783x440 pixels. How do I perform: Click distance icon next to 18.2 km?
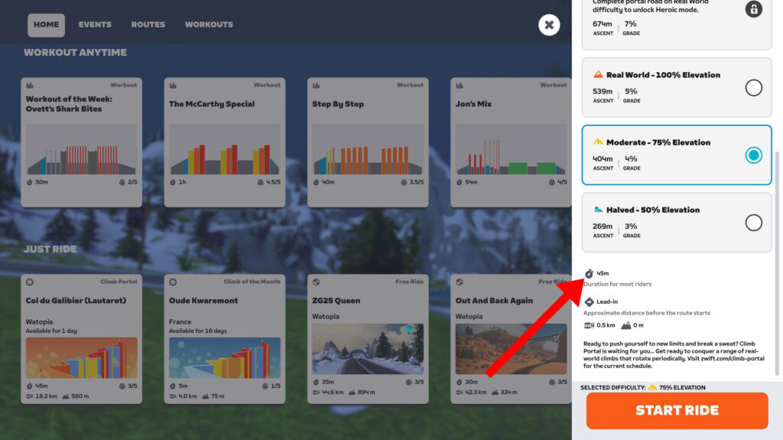[30, 396]
